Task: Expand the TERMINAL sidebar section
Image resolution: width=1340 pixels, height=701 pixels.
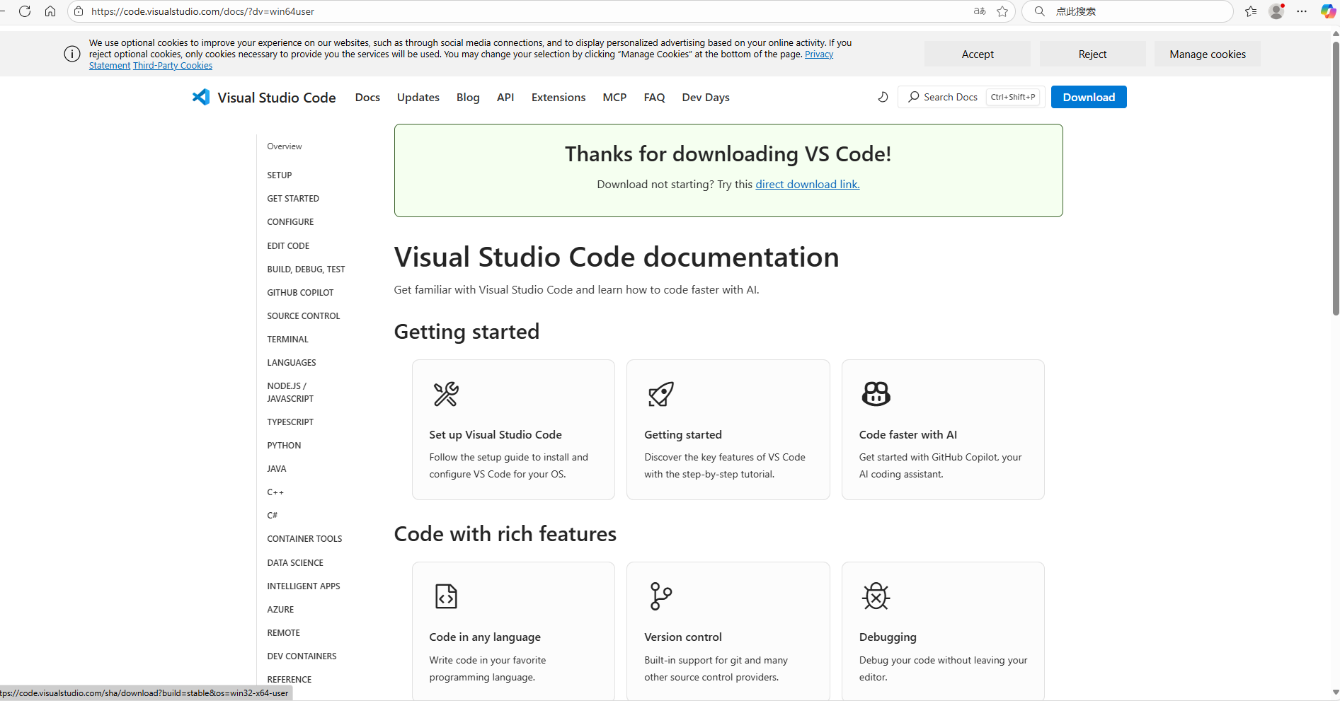Action: (x=287, y=340)
